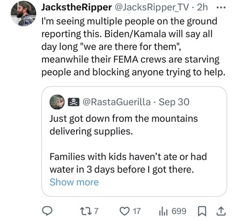Click the 699 views count
This screenshot has height=224, width=238.
click(179, 211)
